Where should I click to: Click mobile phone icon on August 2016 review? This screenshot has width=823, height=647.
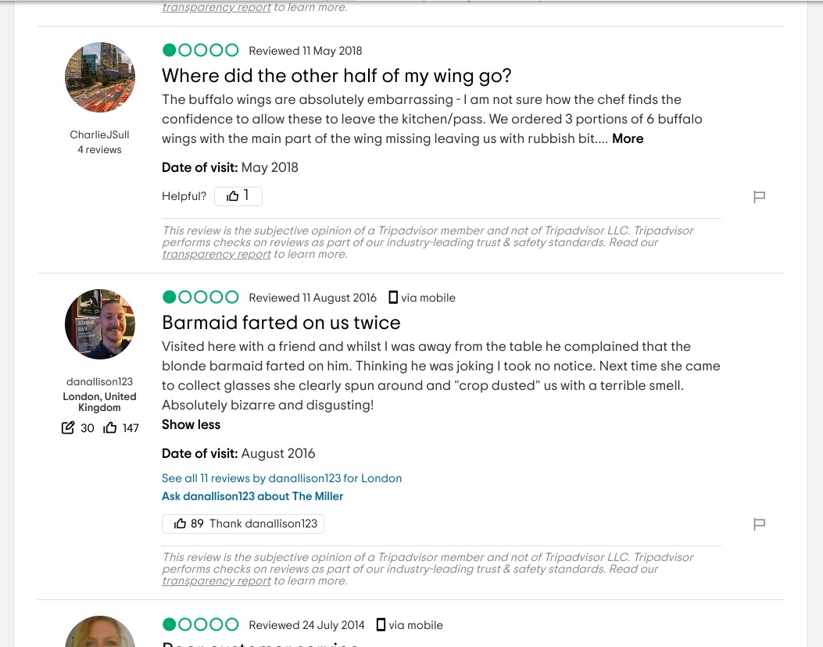coord(393,298)
